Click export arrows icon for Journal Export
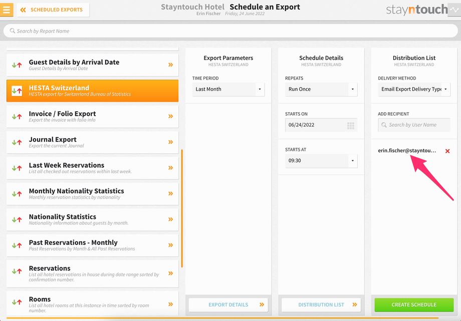The image size is (461, 321). pos(17,142)
